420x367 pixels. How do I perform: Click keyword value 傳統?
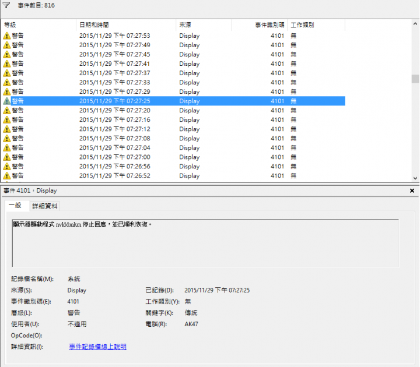click(191, 313)
